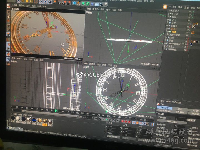Toggle the enable checkmark for 灯光.1
The height and width of the screenshot is (150, 200).
pyautogui.click(x=192, y=14)
